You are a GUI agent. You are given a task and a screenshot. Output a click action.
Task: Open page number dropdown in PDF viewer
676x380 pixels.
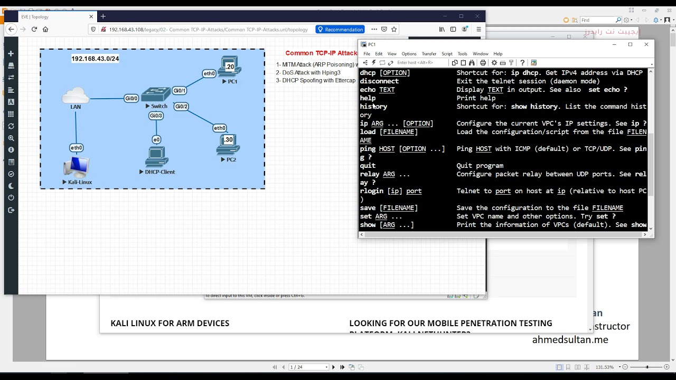click(x=326, y=367)
